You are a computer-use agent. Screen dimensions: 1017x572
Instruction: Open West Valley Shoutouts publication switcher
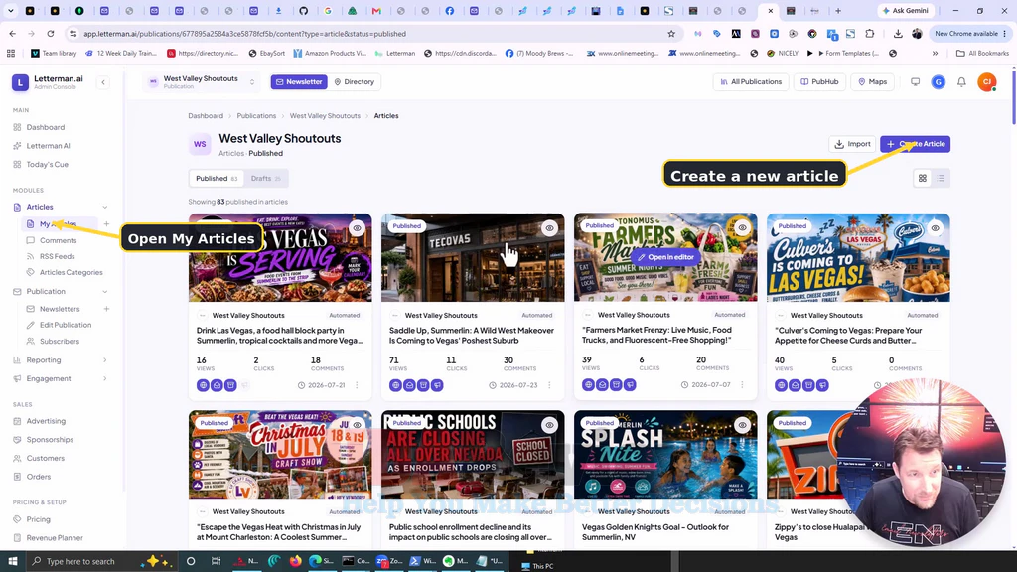[202, 82]
